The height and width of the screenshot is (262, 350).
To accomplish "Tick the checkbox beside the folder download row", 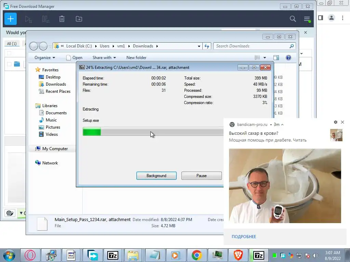I will [9, 64].
